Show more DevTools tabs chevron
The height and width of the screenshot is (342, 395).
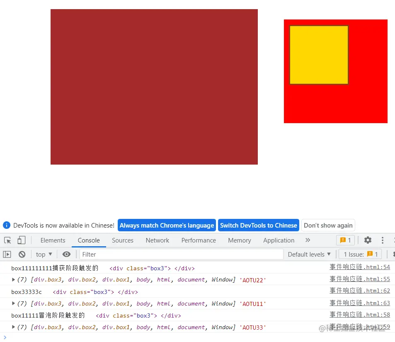[x=308, y=240]
